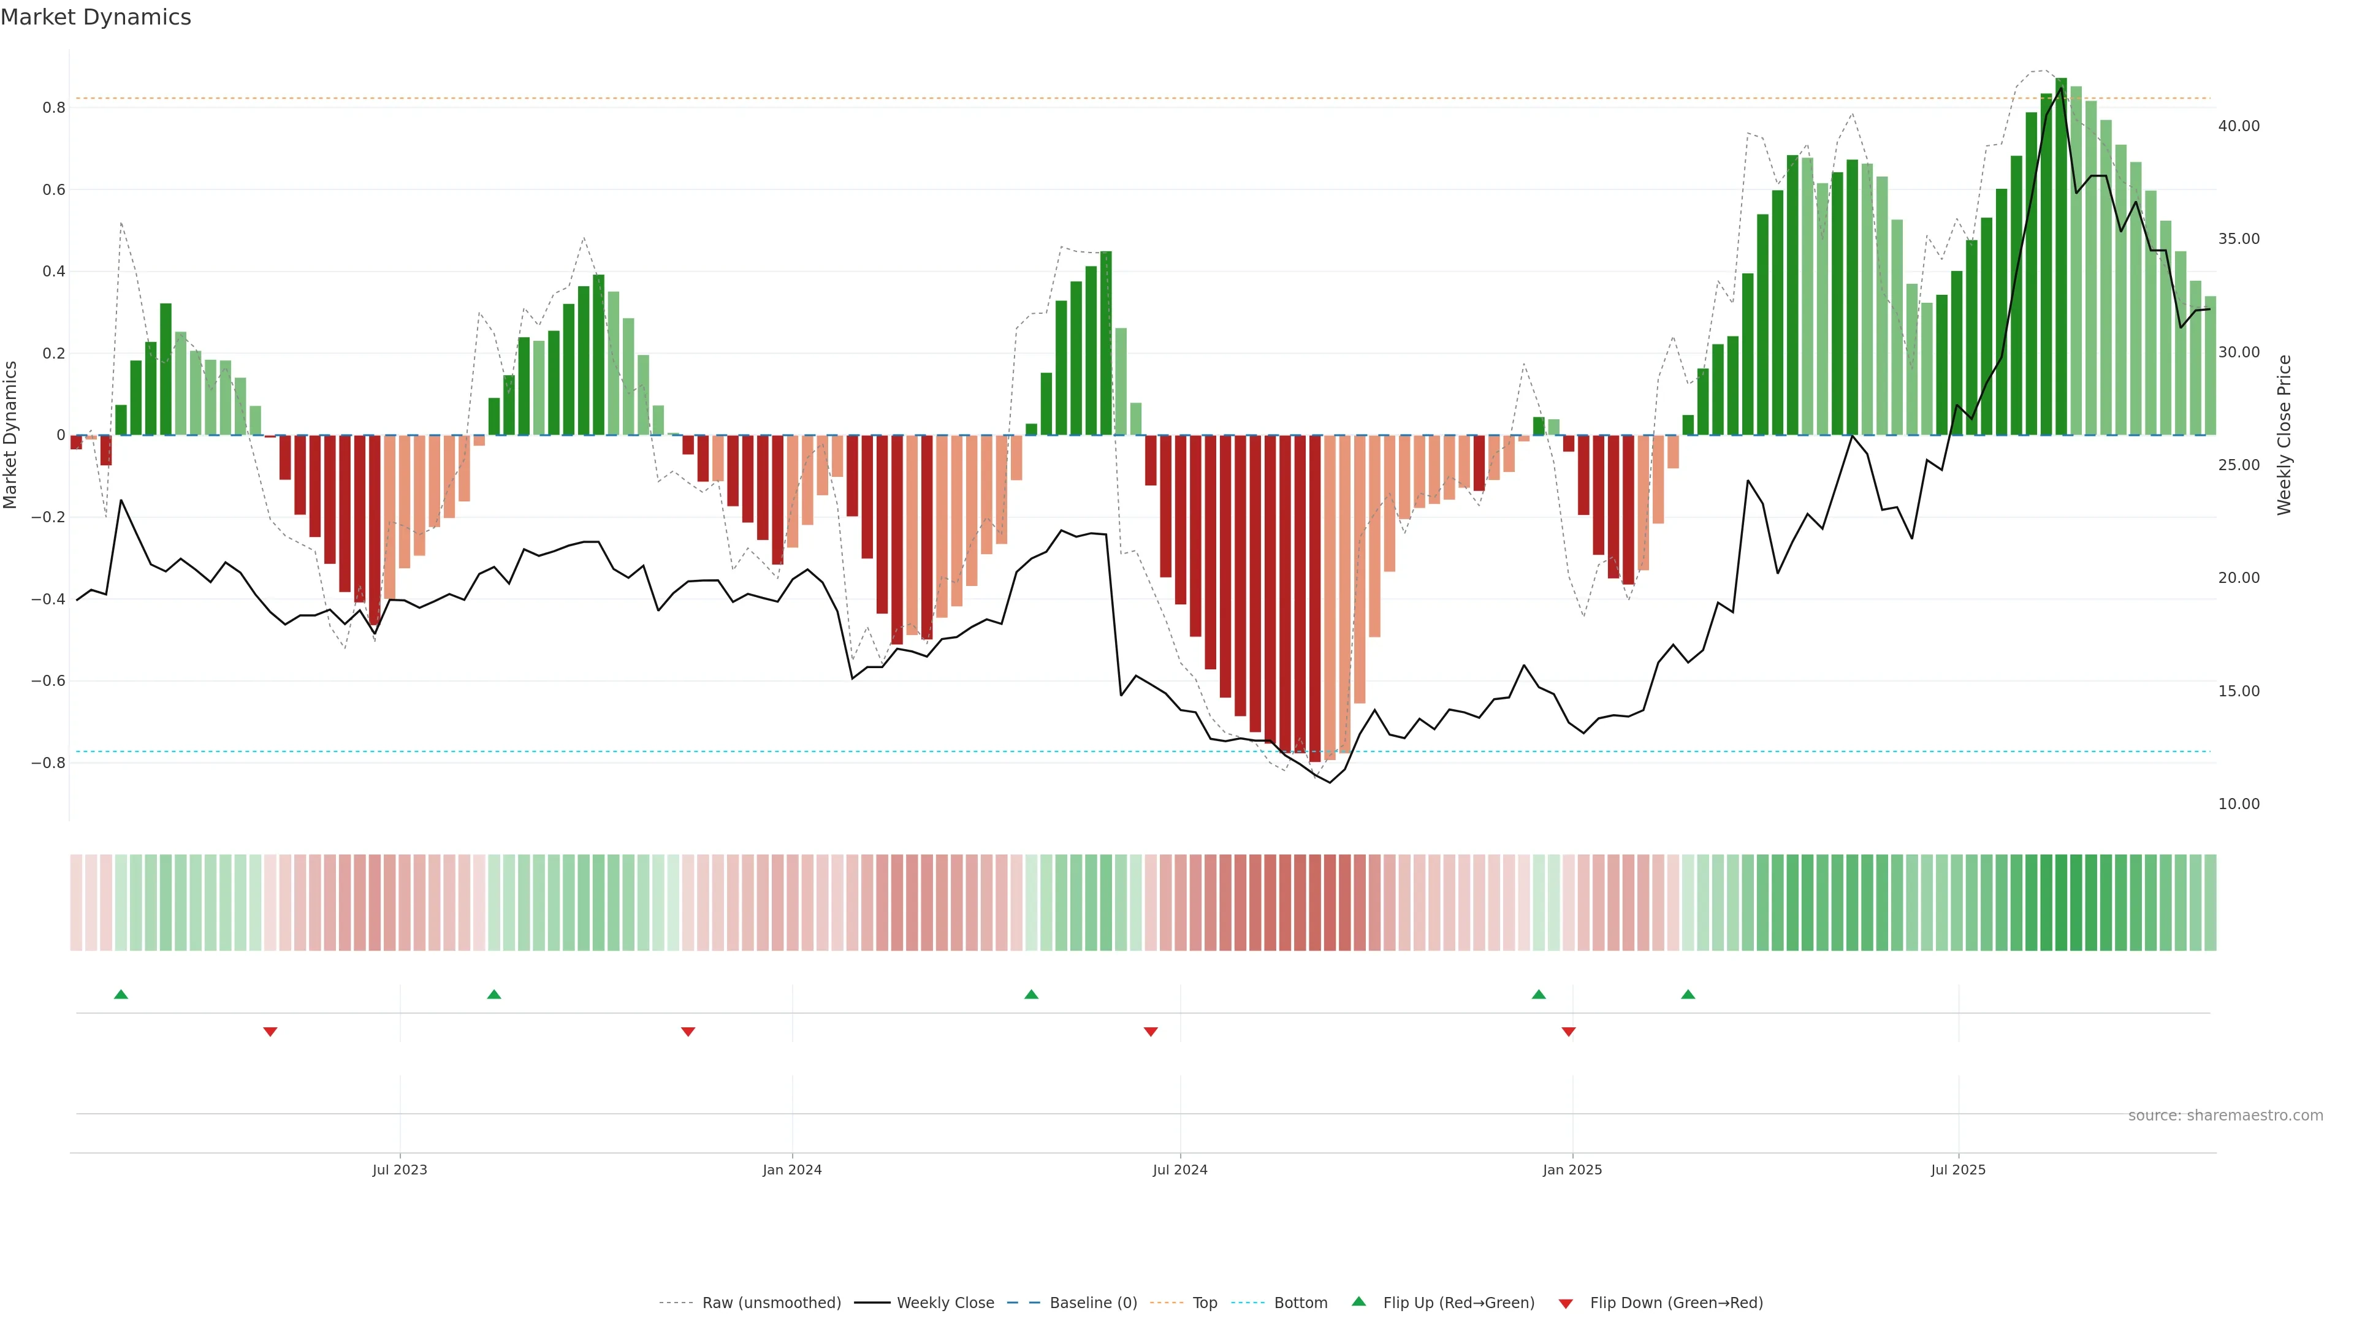Click the green flip-up marker just before Jan 2025
Viewport: 2354px width, 1324px height.
point(1539,994)
